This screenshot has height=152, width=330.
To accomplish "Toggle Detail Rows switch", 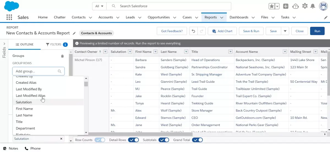I will 133,140.
